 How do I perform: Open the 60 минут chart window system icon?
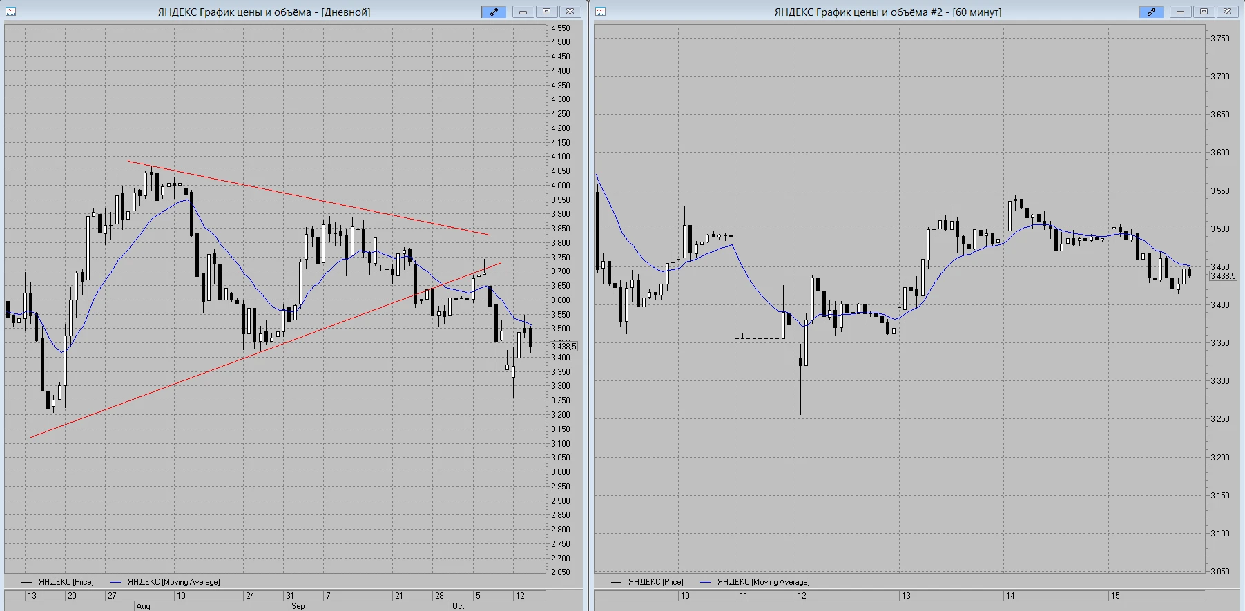(x=600, y=12)
